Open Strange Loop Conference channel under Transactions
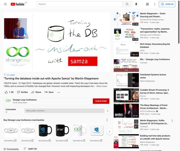 [x=150, y=35]
